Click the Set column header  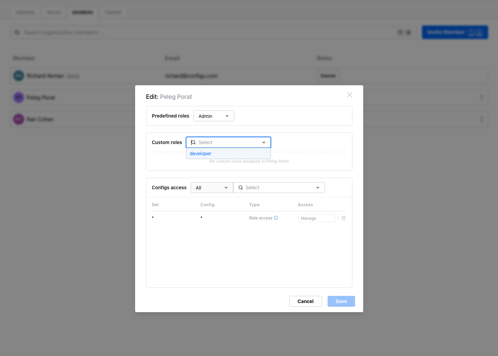[x=155, y=205]
